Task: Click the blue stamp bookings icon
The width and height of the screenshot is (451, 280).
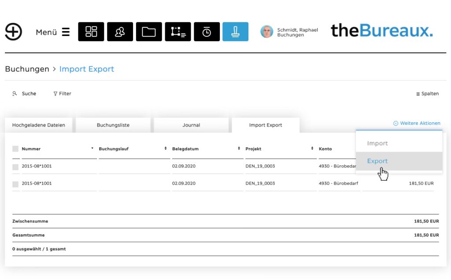Action: point(235,32)
